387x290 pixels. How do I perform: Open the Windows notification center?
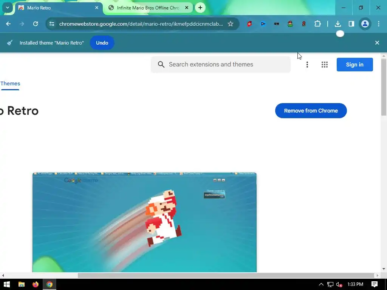coord(375,284)
